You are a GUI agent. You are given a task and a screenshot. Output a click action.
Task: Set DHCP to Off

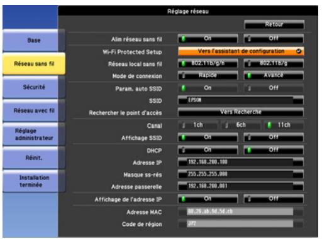[x=274, y=150]
